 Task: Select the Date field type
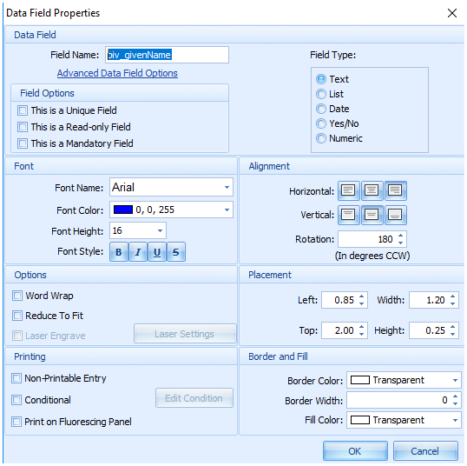(321, 109)
